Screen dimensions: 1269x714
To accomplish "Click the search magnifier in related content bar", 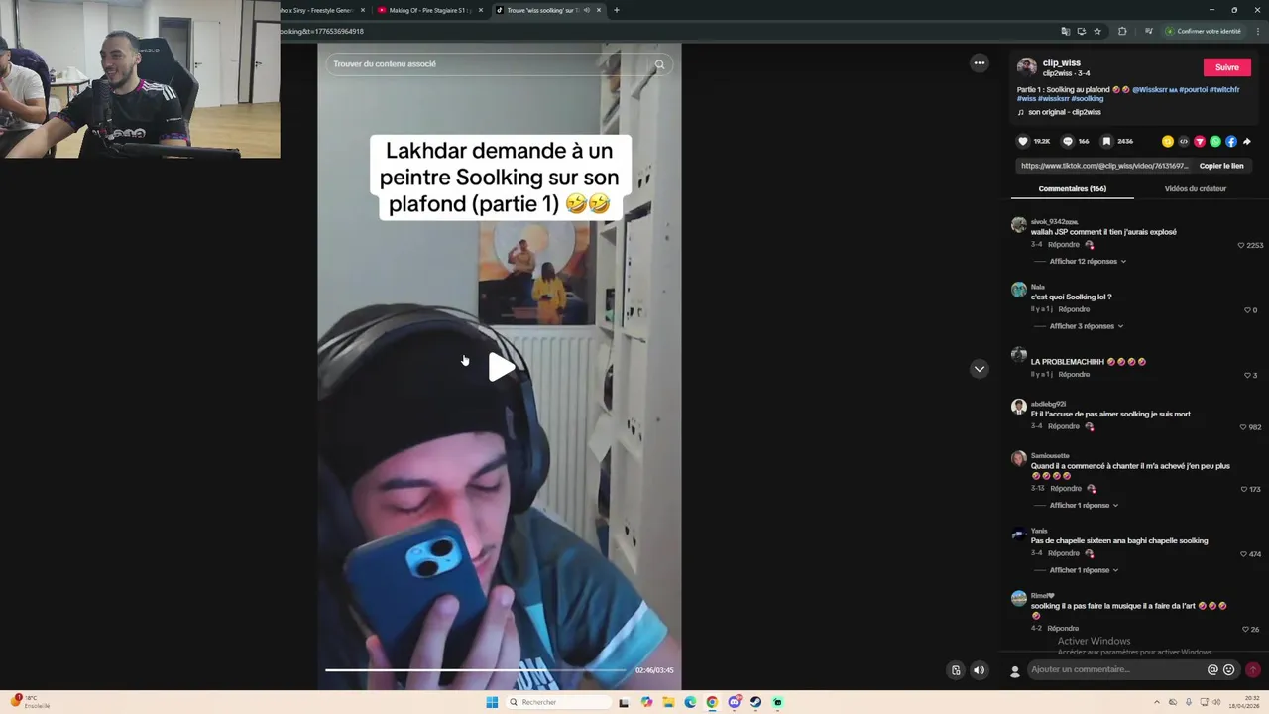I will [659, 64].
